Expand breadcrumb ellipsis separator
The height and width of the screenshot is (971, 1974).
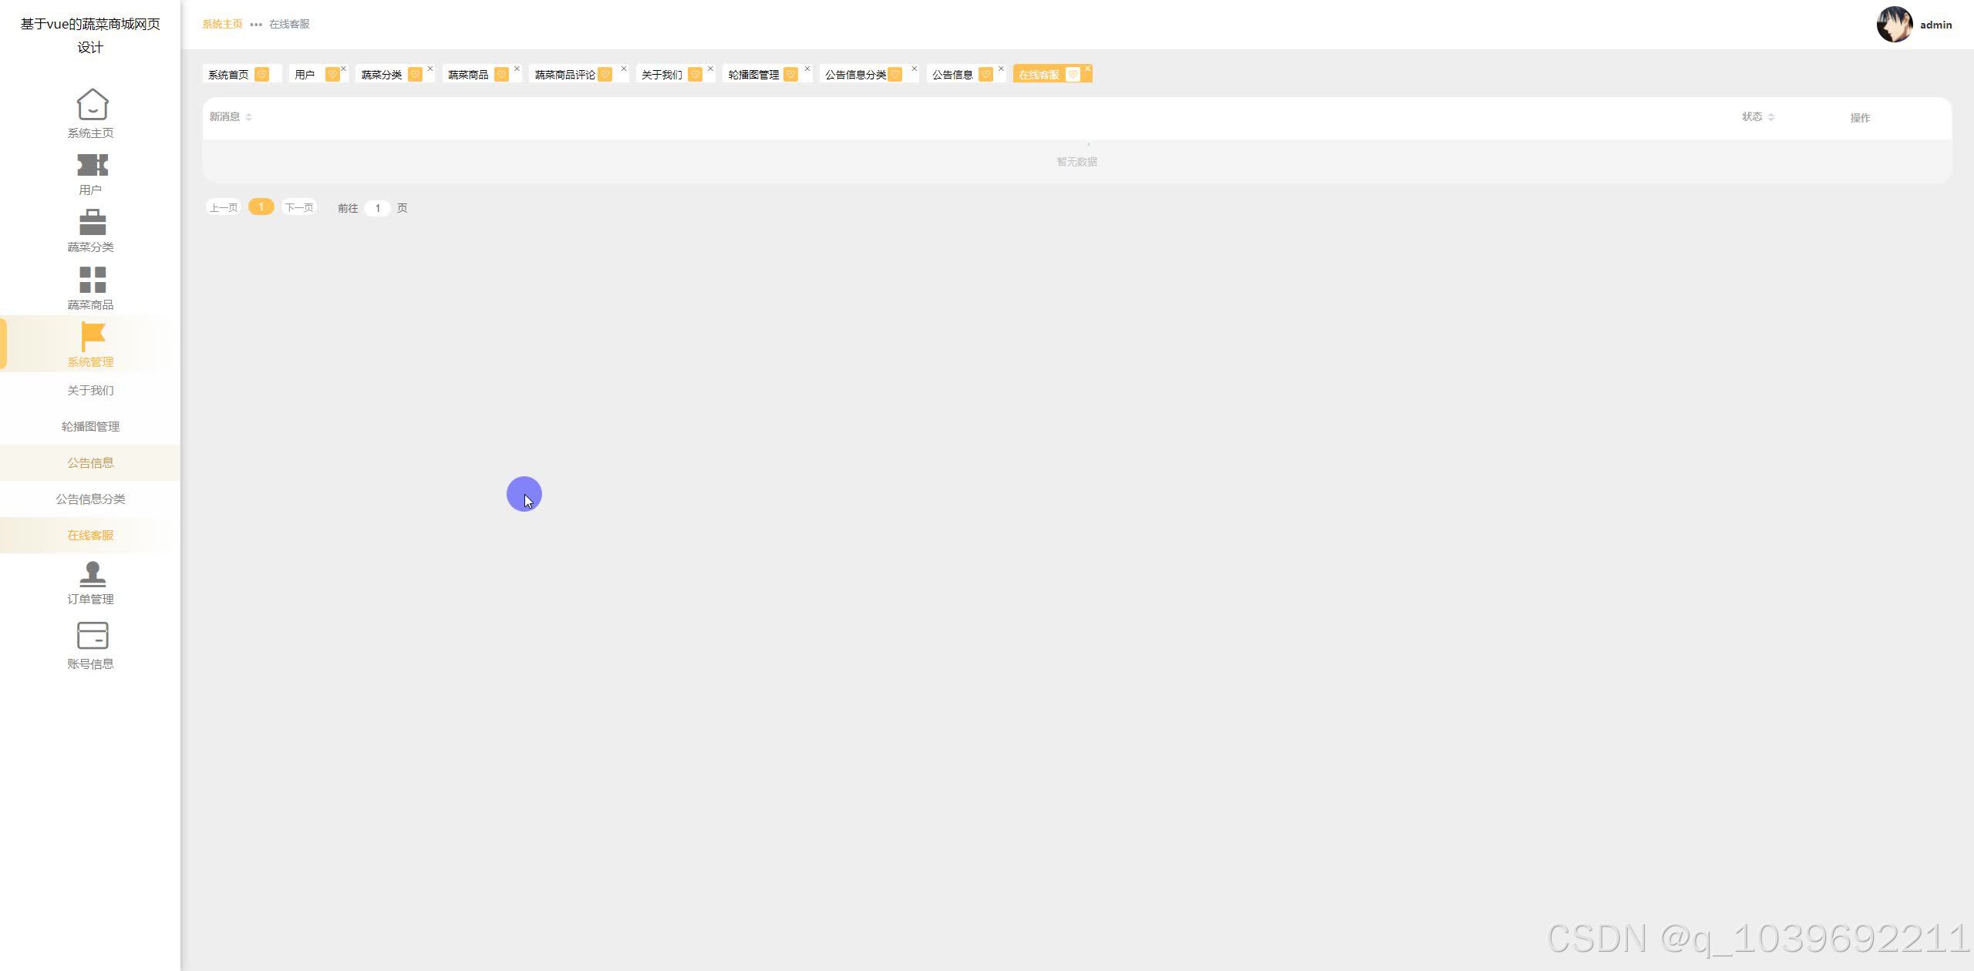256,25
